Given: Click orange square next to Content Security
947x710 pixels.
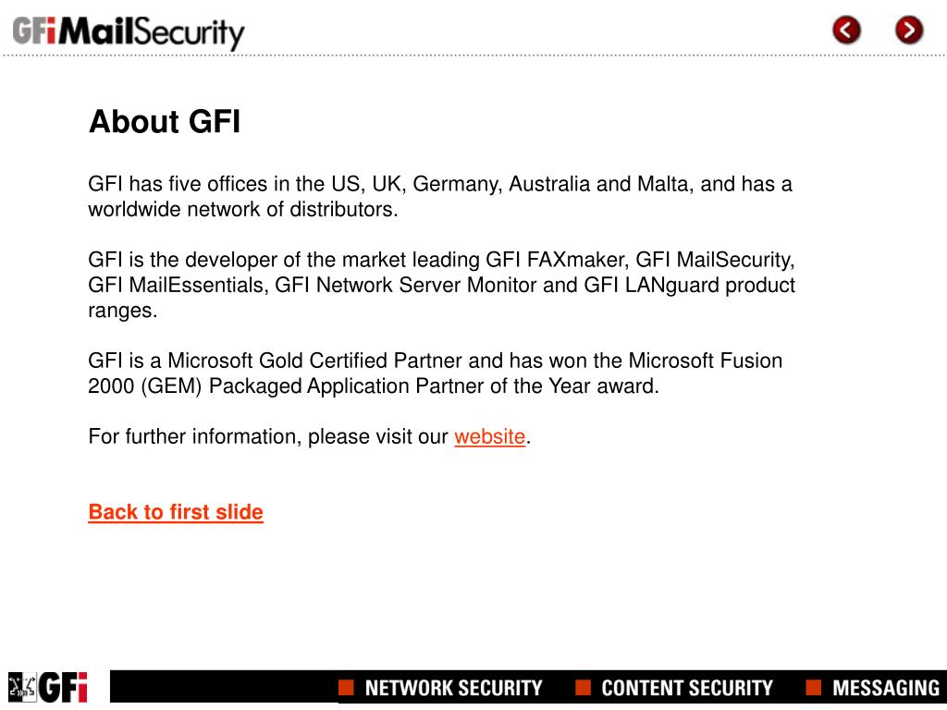Looking at the screenshot, I should tap(583, 687).
